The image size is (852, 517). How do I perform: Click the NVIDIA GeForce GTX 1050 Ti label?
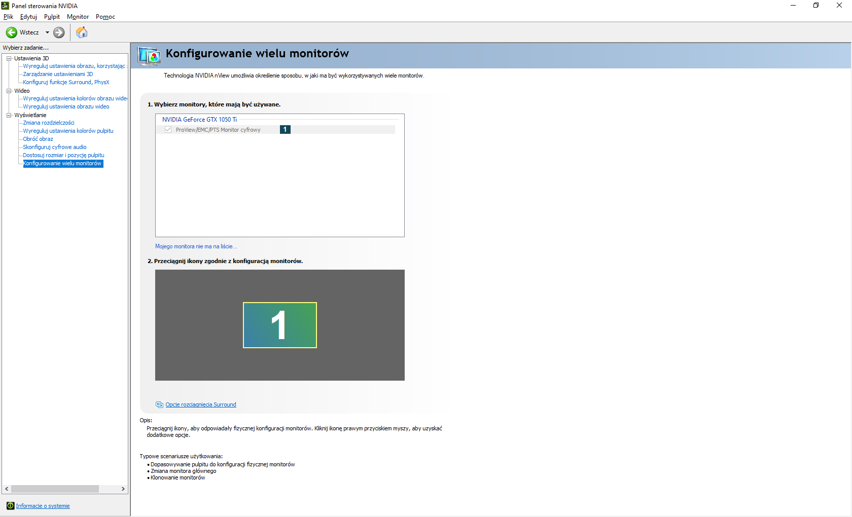(199, 120)
